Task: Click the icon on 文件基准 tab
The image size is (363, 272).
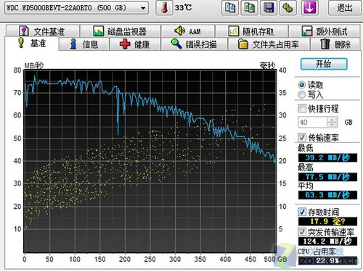Action: click(24, 31)
